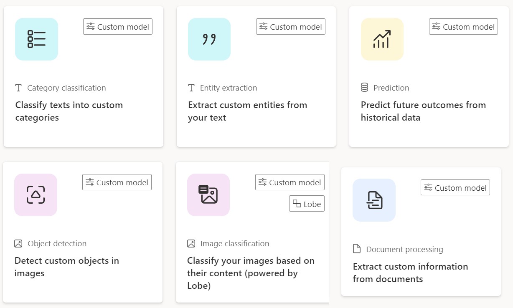
Task: Click the T icon beside Entity extraction
Action: click(191, 88)
